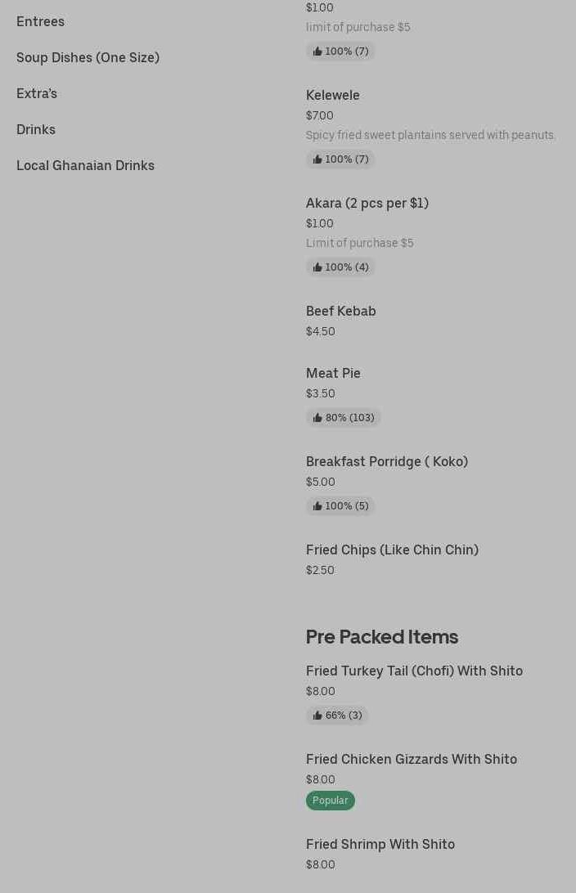Viewport: 576px width, 893px height.
Task: Select the Extra's category
Action: click(x=37, y=93)
